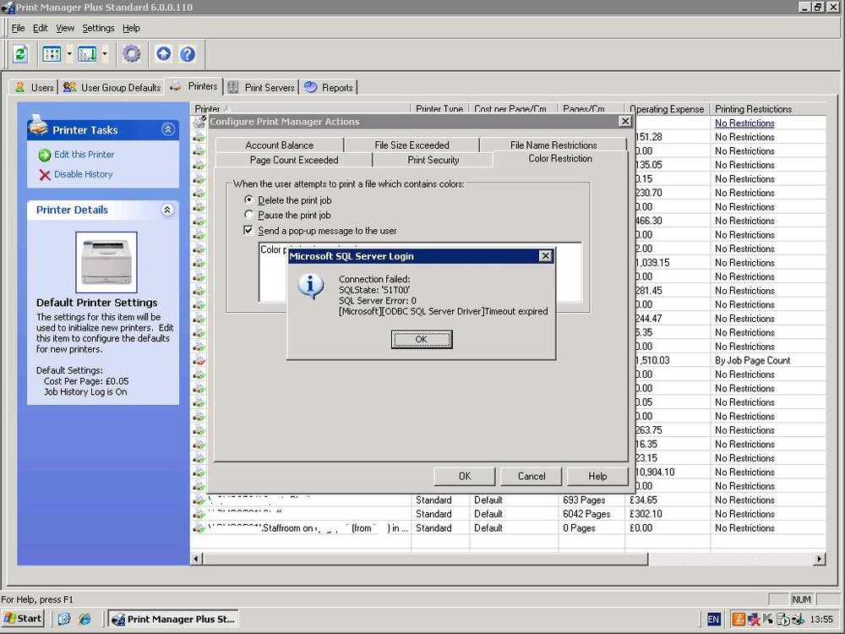Click Edit this Printer link
Image resolution: width=845 pixels, height=634 pixels.
(x=84, y=155)
